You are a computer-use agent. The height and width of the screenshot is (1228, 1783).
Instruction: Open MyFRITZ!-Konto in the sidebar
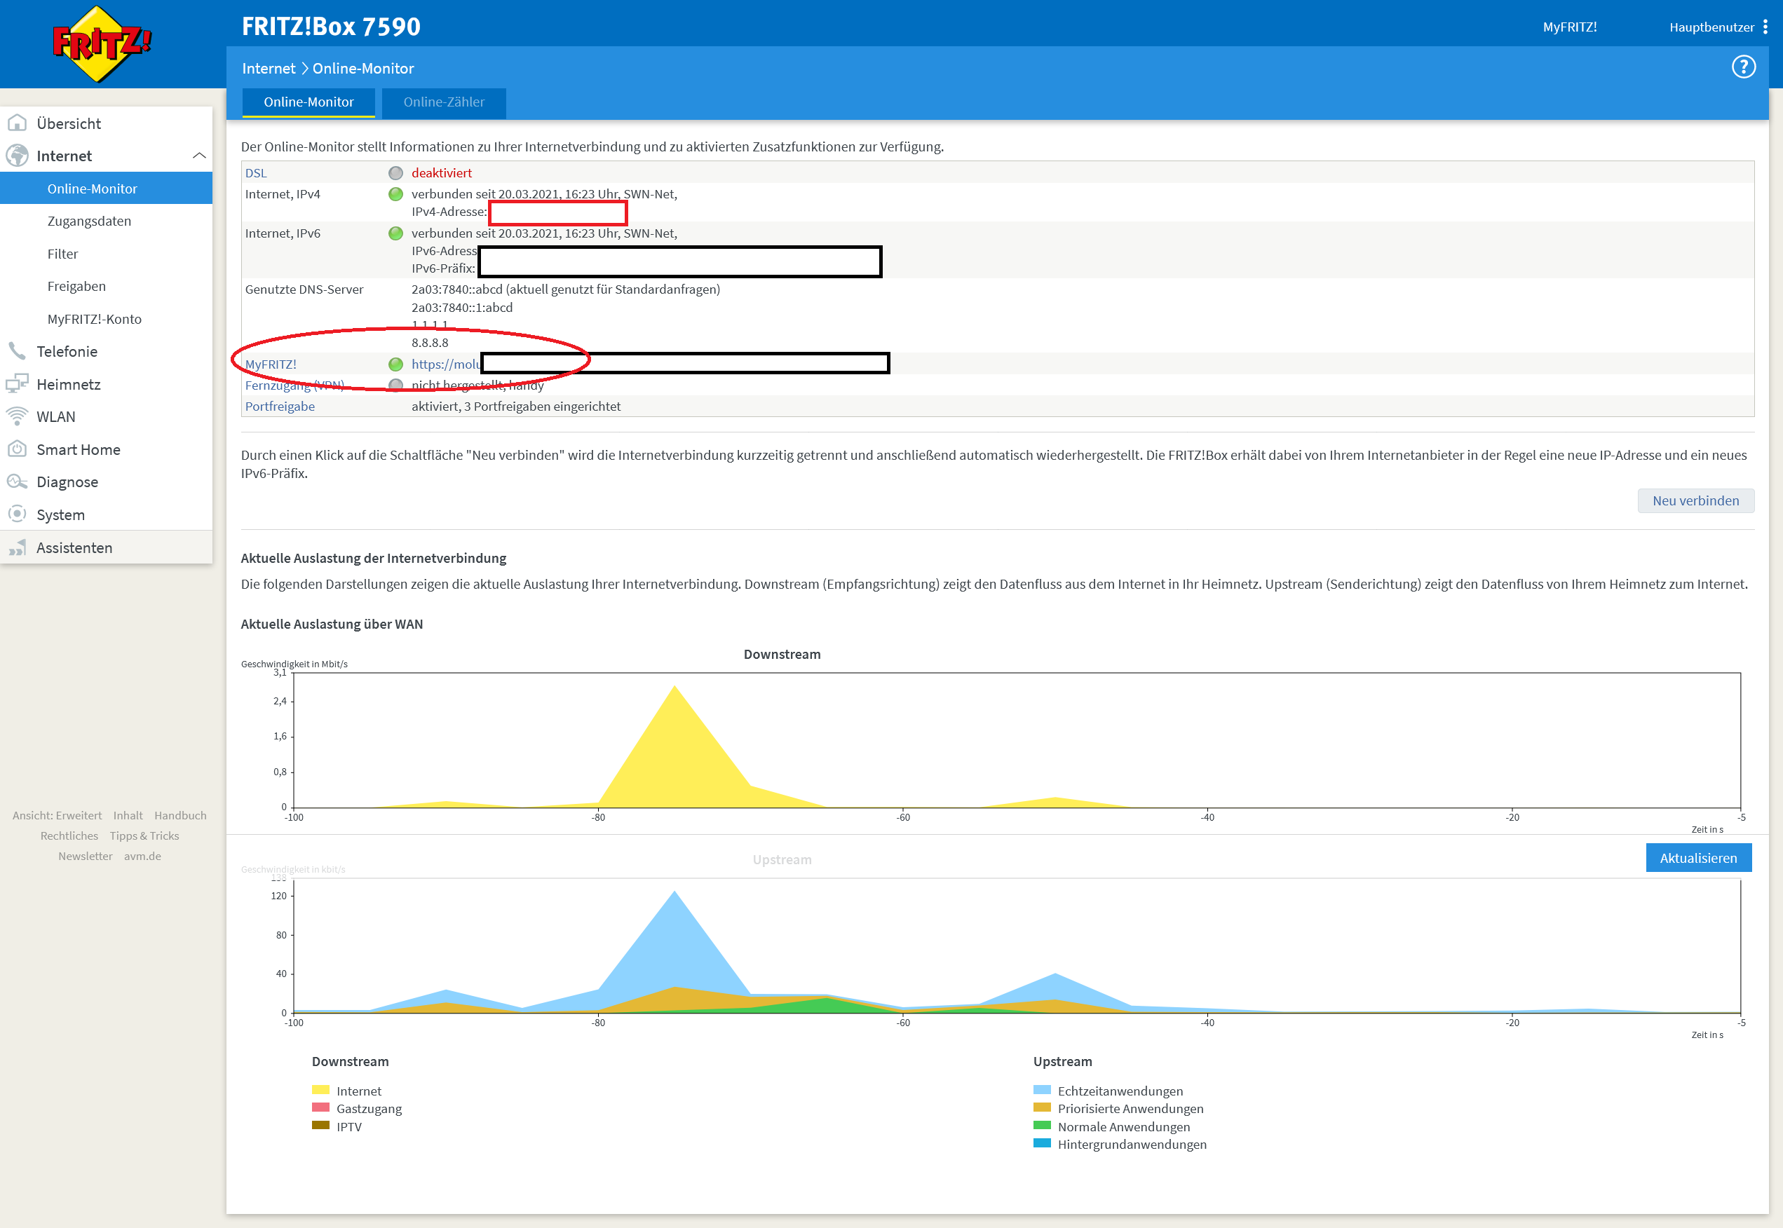click(x=94, y=318)
